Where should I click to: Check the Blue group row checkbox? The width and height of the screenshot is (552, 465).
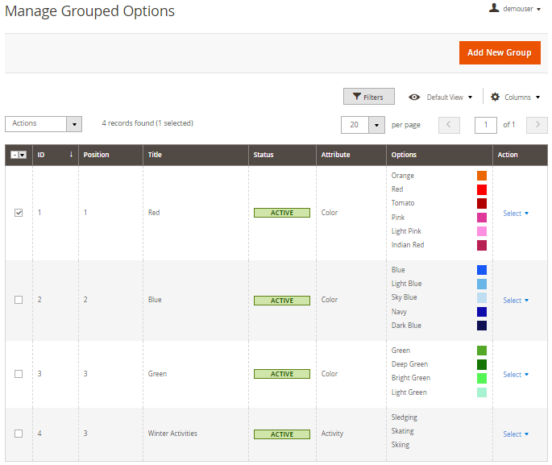pyautogui.click(x=19, y=300)
